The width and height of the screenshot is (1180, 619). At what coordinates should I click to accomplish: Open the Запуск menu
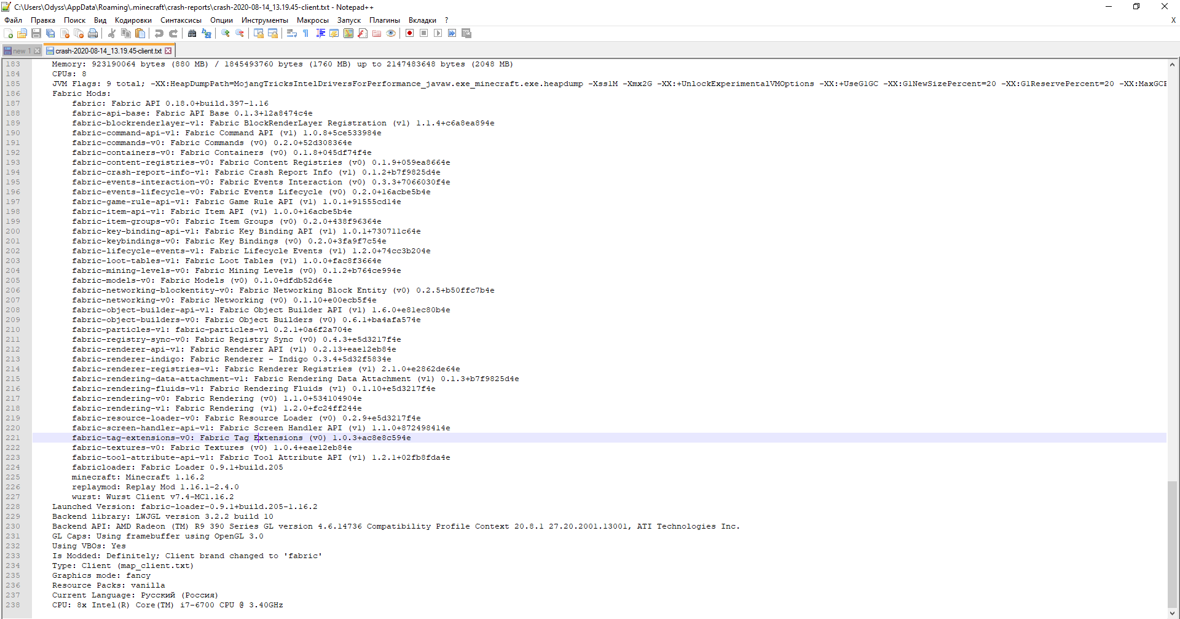349,20
